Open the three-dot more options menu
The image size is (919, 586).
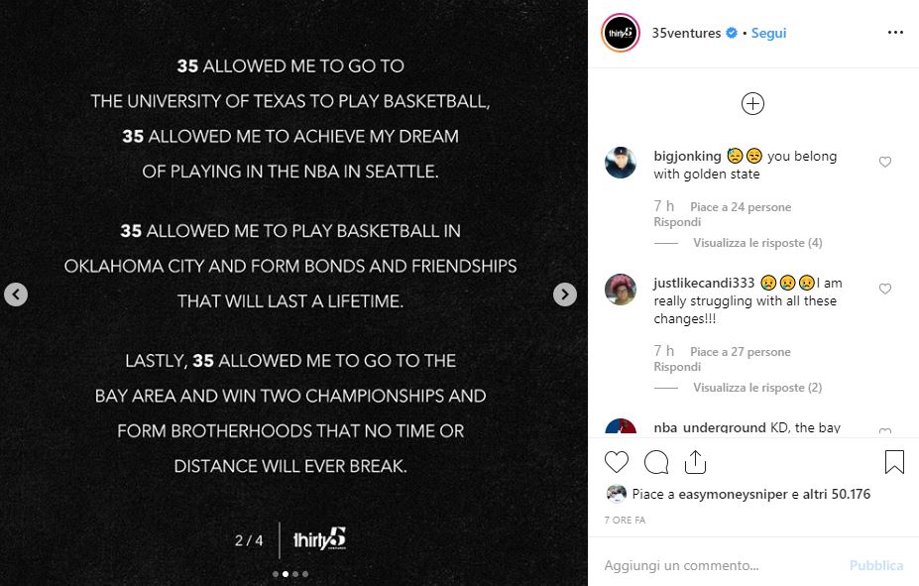coord(895,33)
